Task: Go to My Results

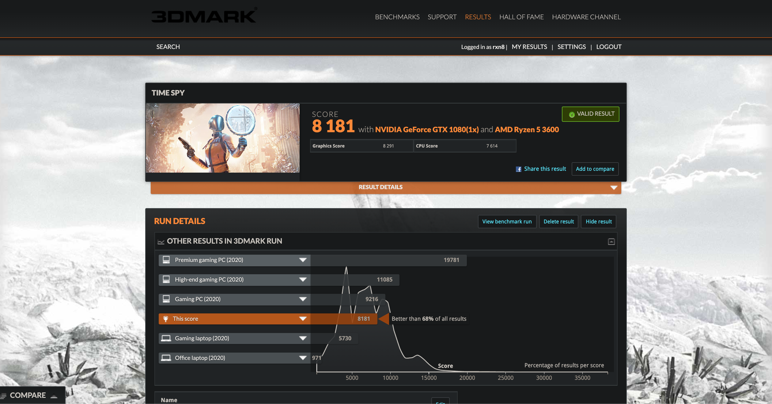Action: [529, 47]
